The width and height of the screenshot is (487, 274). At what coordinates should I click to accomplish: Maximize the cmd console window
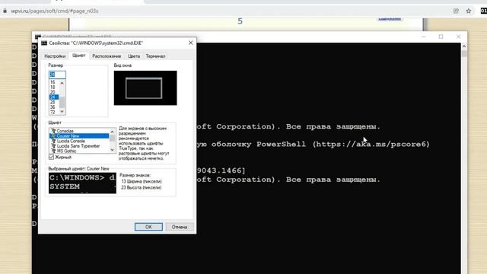click(441, 37)
